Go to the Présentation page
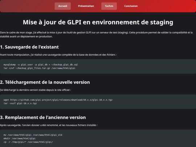 click(x=86, y=6)
